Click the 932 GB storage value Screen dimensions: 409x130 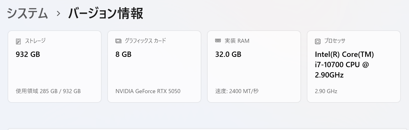click(28, 54)
